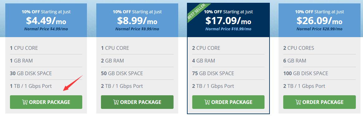Select the 50 GB DISK SPACE row

tap(137, 74)
